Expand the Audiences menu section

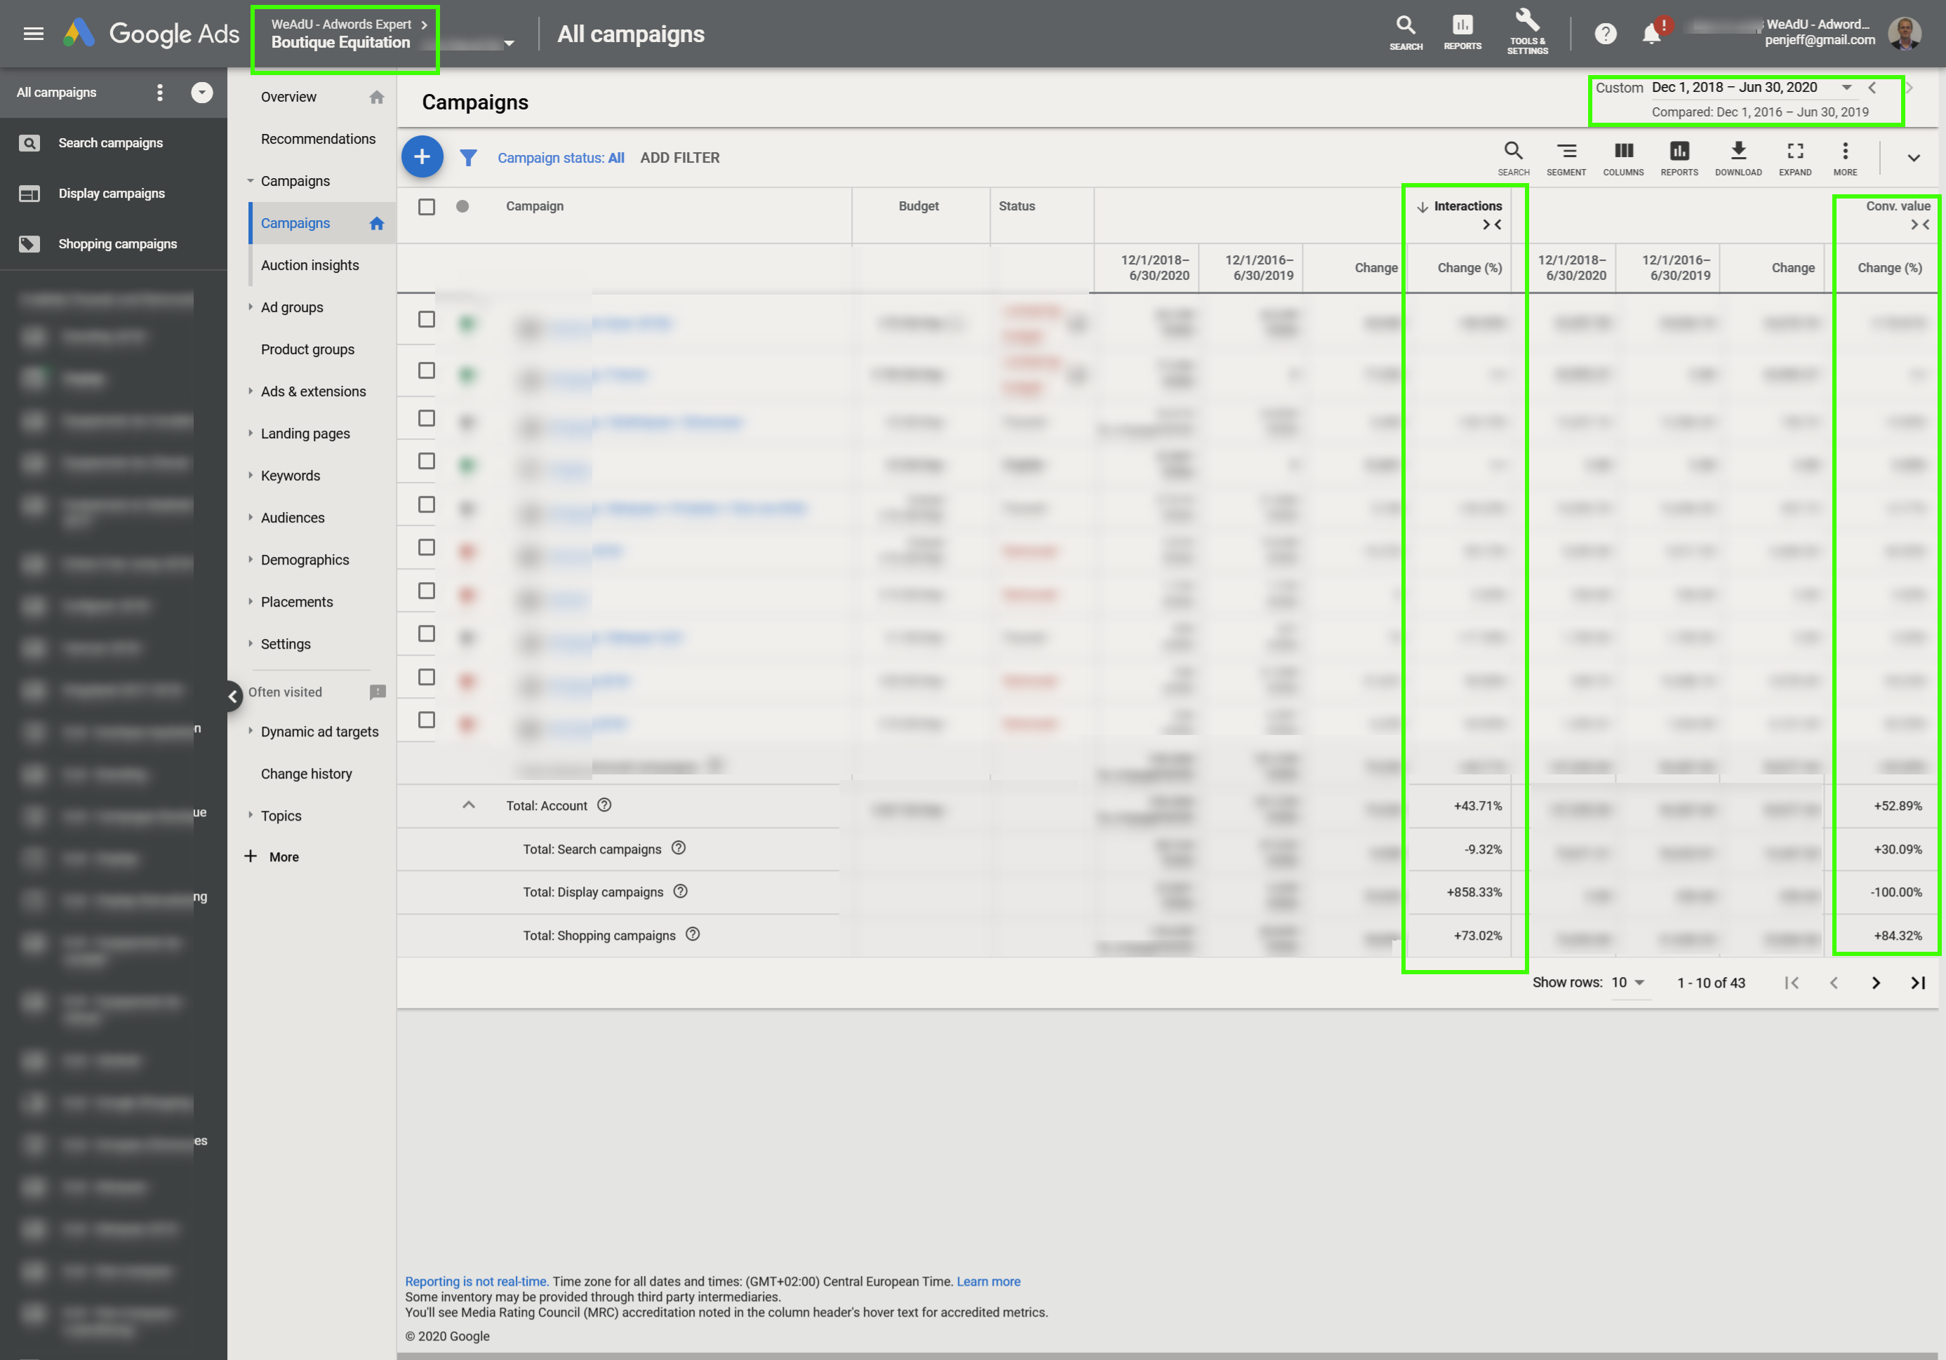pyautogui.click(x=250, y=517)
